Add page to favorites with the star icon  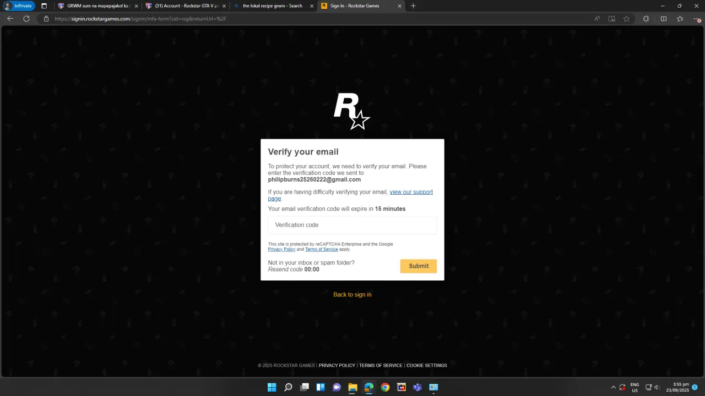coord(626,19)
